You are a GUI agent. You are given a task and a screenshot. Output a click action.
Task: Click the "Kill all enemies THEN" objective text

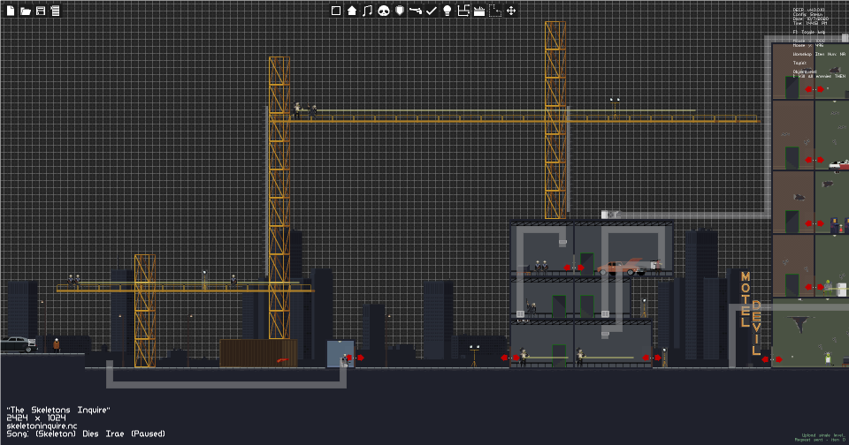coord(819,76)
